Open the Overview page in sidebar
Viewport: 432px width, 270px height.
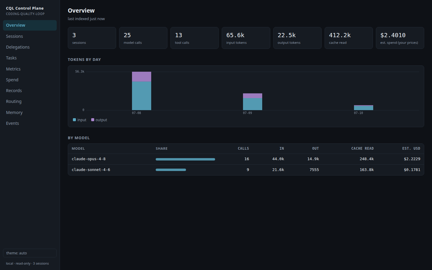tap(30, 25)
